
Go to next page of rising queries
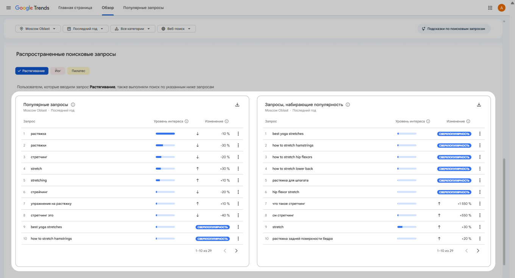point(478,250)
